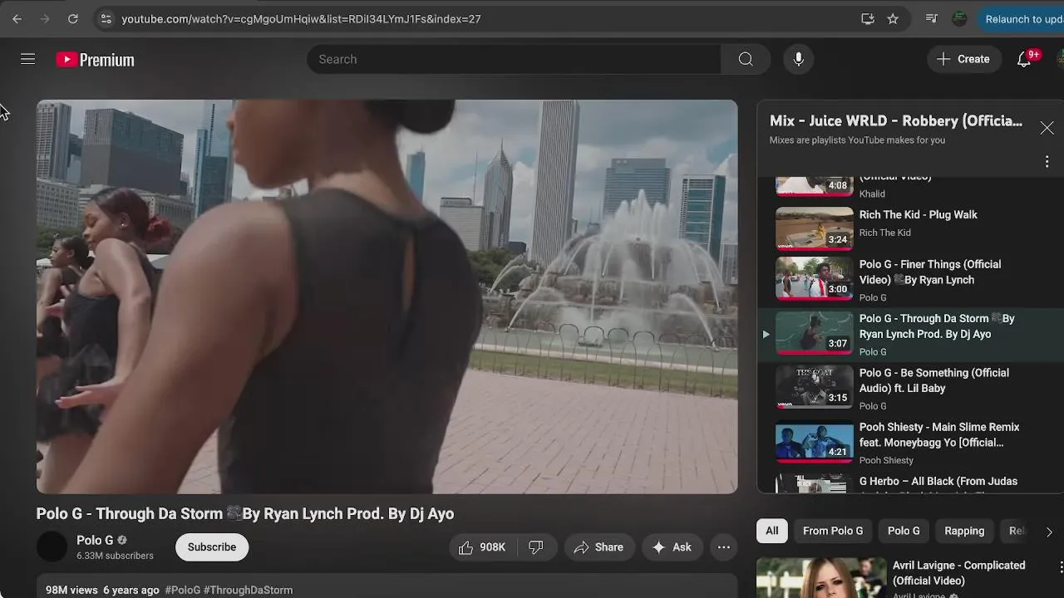Subscribe to Polo G
This screenshot has width=1064, height=598.
[x=212, y=547]
